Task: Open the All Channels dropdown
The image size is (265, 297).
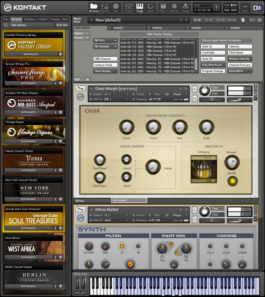Action: (x=105, y=47)
